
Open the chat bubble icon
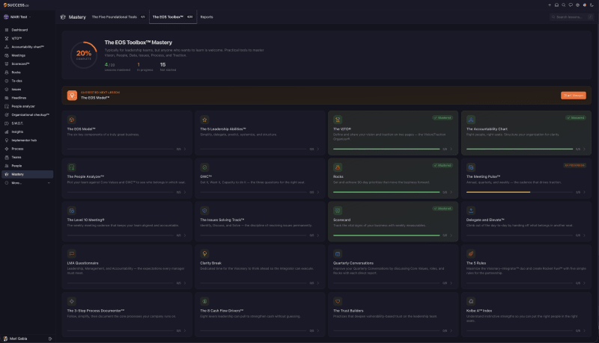click(571, 5)
